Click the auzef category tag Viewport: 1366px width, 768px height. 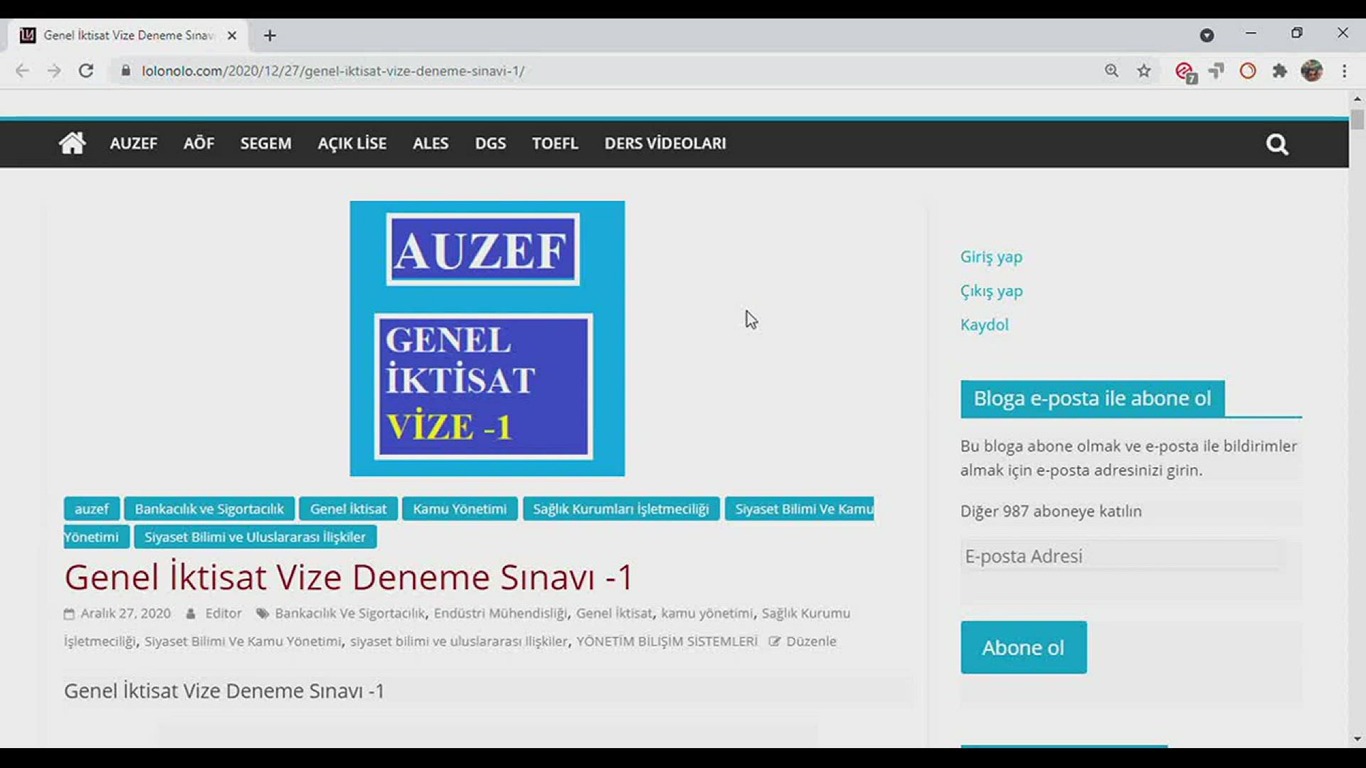(91, 509)
